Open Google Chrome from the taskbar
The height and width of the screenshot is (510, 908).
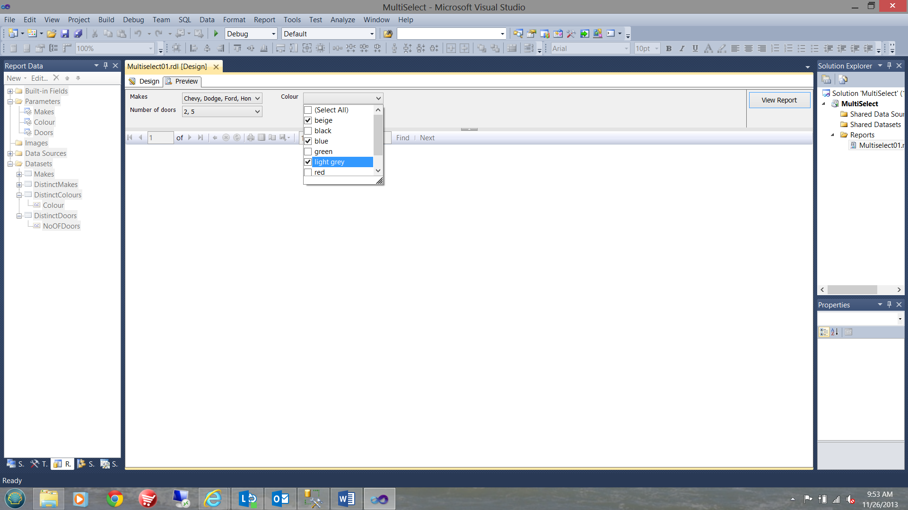(x=114, y=499)
